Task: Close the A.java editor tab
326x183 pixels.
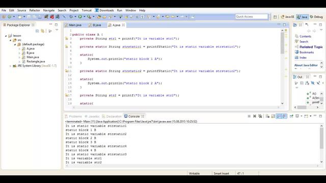Action: [x=123, y=25]
